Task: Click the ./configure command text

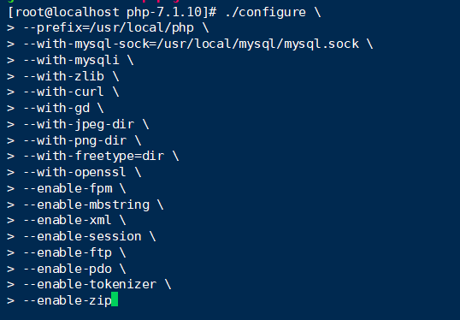Action: tap(266, 12)
